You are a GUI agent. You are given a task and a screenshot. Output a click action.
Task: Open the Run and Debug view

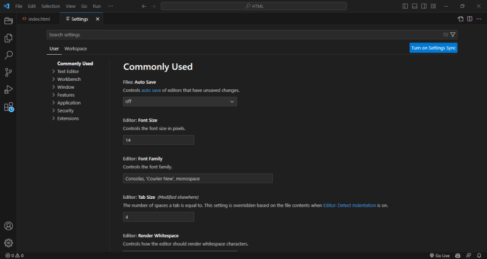tap(9, 89)
